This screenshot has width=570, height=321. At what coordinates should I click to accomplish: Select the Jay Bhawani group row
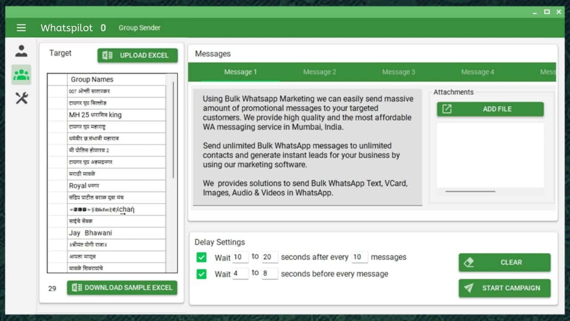(x=116, y=233)
